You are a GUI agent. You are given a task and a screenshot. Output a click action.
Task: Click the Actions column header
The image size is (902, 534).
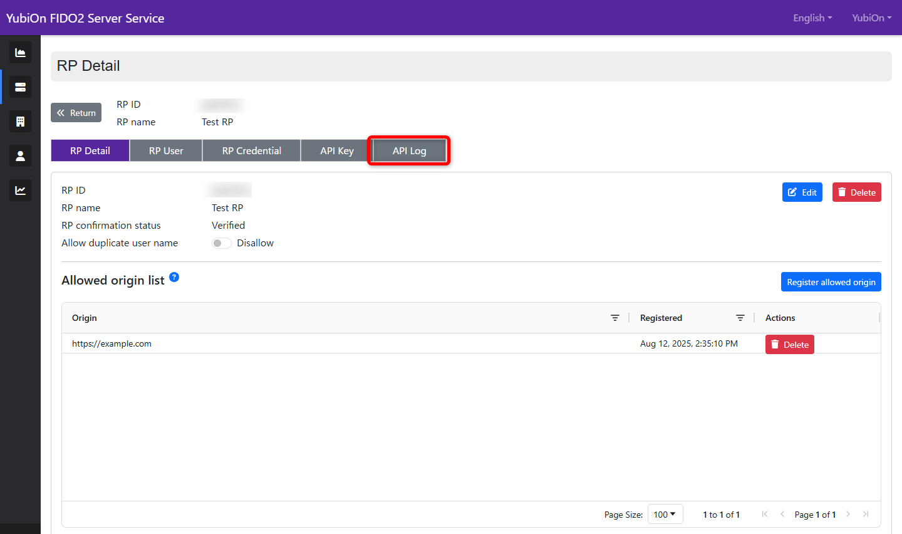click(780, 318)
